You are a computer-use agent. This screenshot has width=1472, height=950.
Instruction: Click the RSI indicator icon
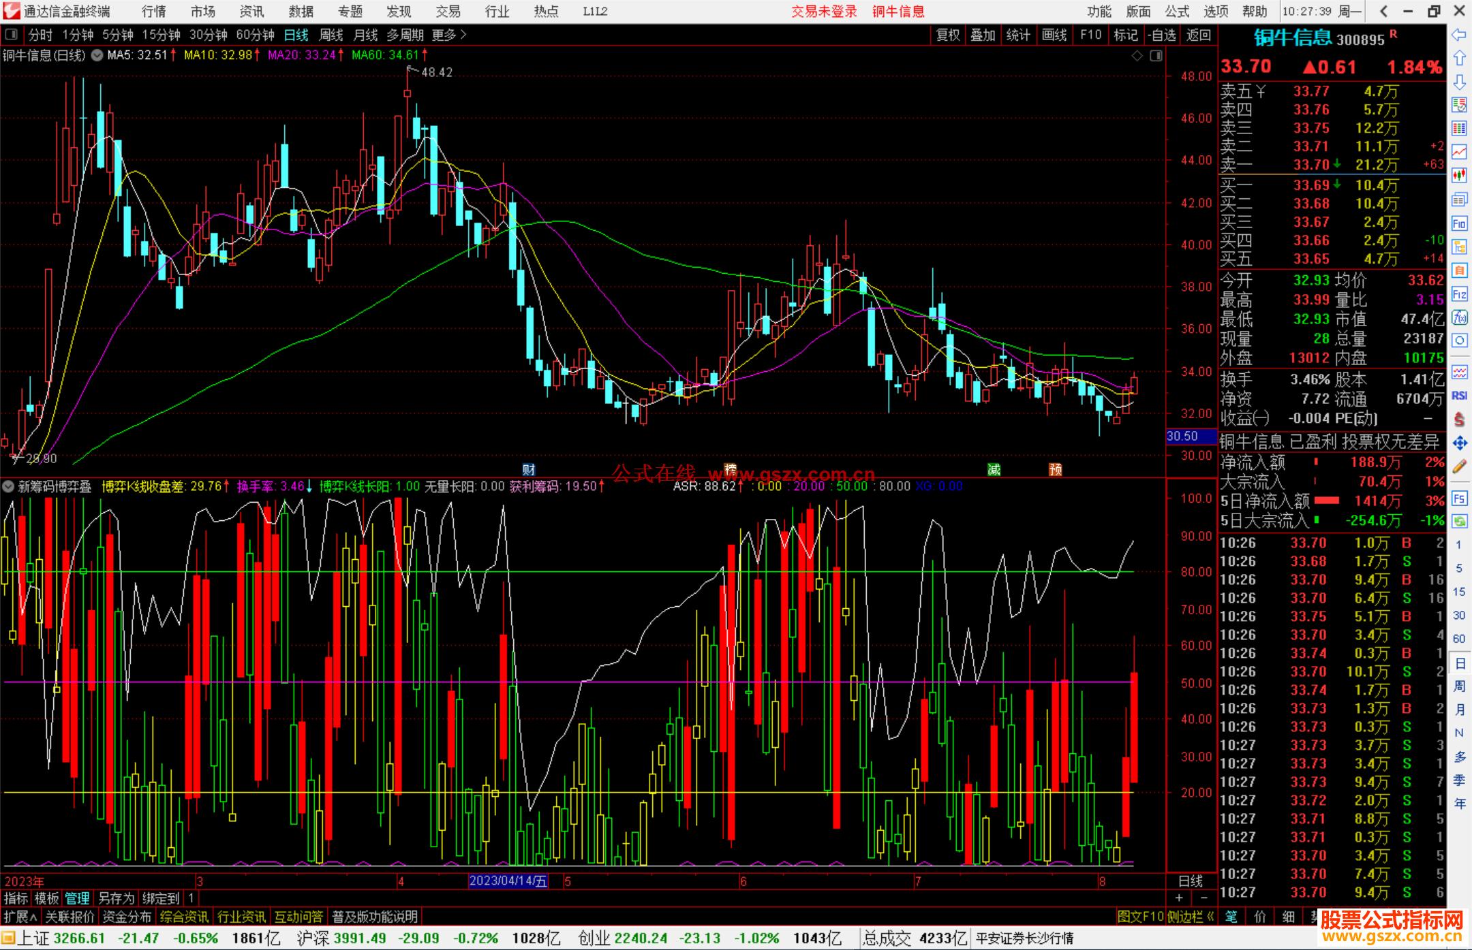1459,396
